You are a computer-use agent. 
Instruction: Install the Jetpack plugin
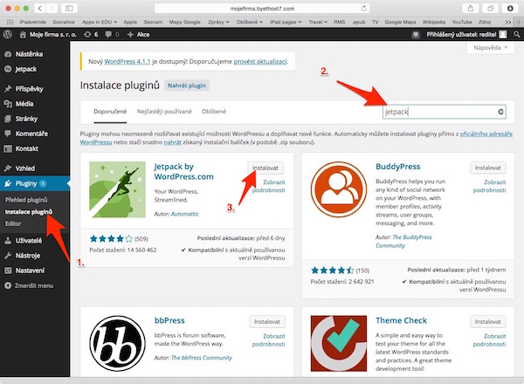click(x=265, y=168)
